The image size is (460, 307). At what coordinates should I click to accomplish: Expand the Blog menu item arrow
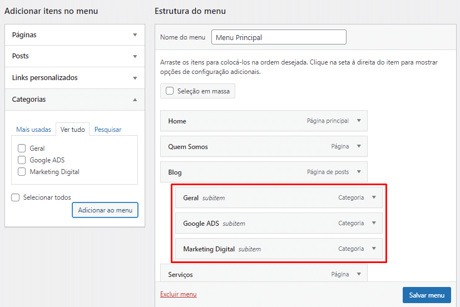pos(359,172)
